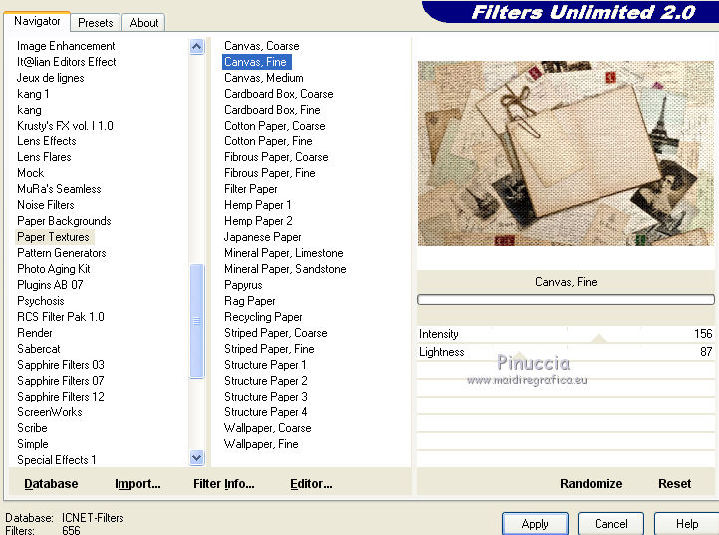
Task: Choose Cardboard Box, Coarse filter
Action: tap(278, 94)
